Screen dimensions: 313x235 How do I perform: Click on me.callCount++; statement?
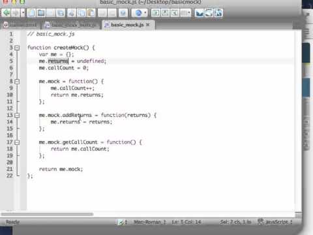tap(72, 88)
